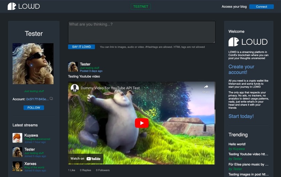The height and width of the screenshot is (177, 281).
Task: Click the large Tester profile picture
Action: click(33, 64)
